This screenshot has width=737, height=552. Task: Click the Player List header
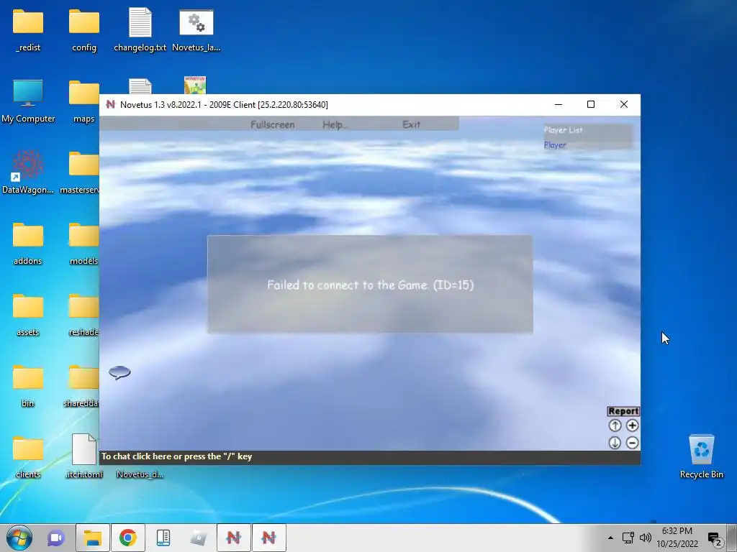tap(563, 130)
